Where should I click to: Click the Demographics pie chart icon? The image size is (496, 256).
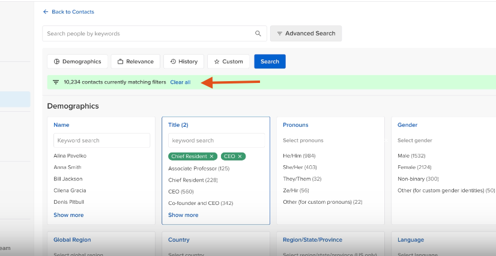coord(56,61)
